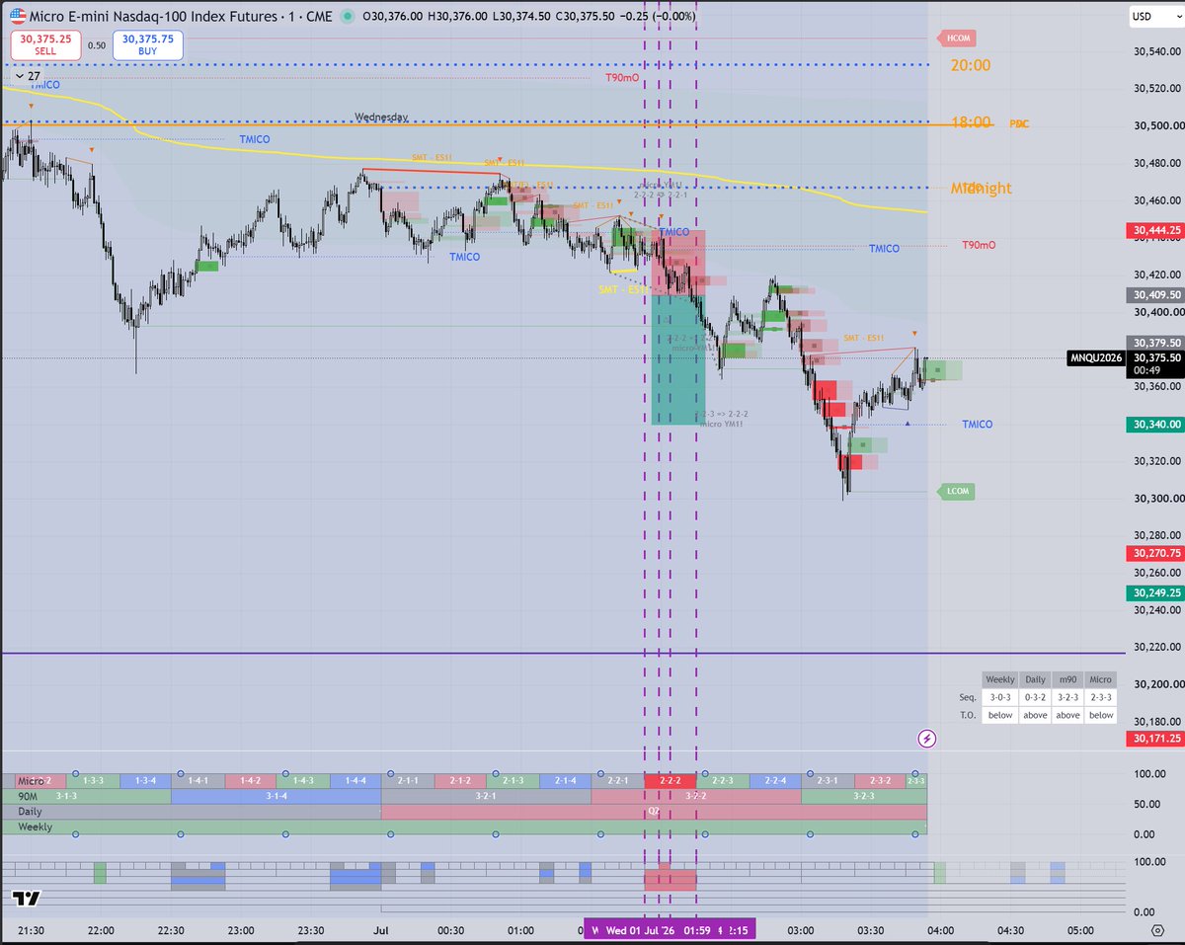1185x945 pixels.
Task: Click the red 2-2-2 micro block
Action: click(671, 781)
